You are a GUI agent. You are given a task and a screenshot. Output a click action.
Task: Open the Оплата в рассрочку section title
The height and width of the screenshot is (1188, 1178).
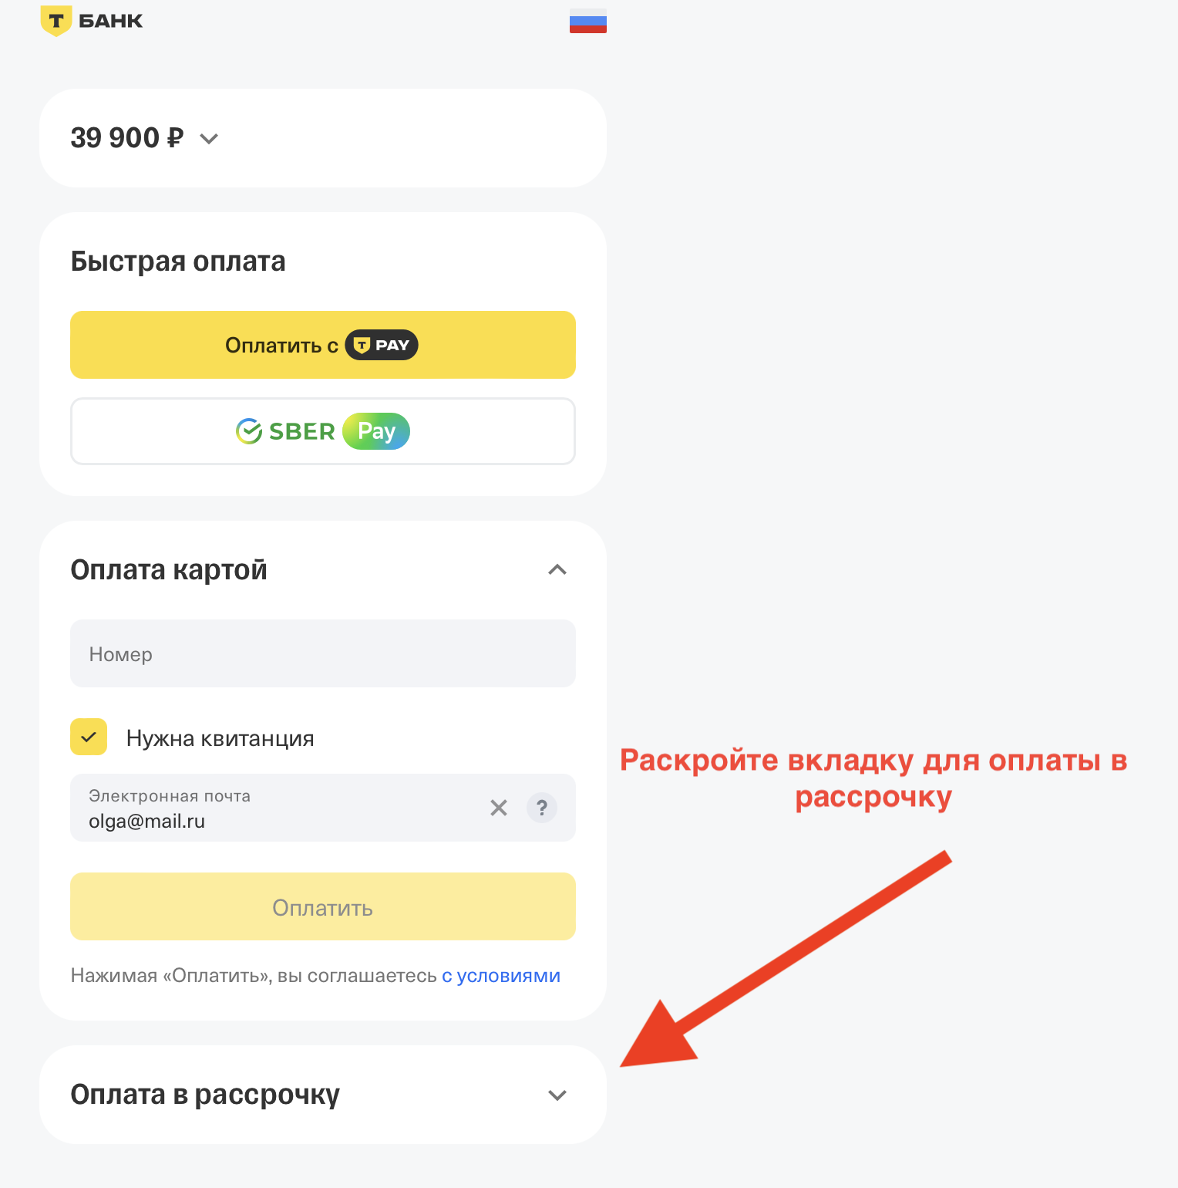205,1095
